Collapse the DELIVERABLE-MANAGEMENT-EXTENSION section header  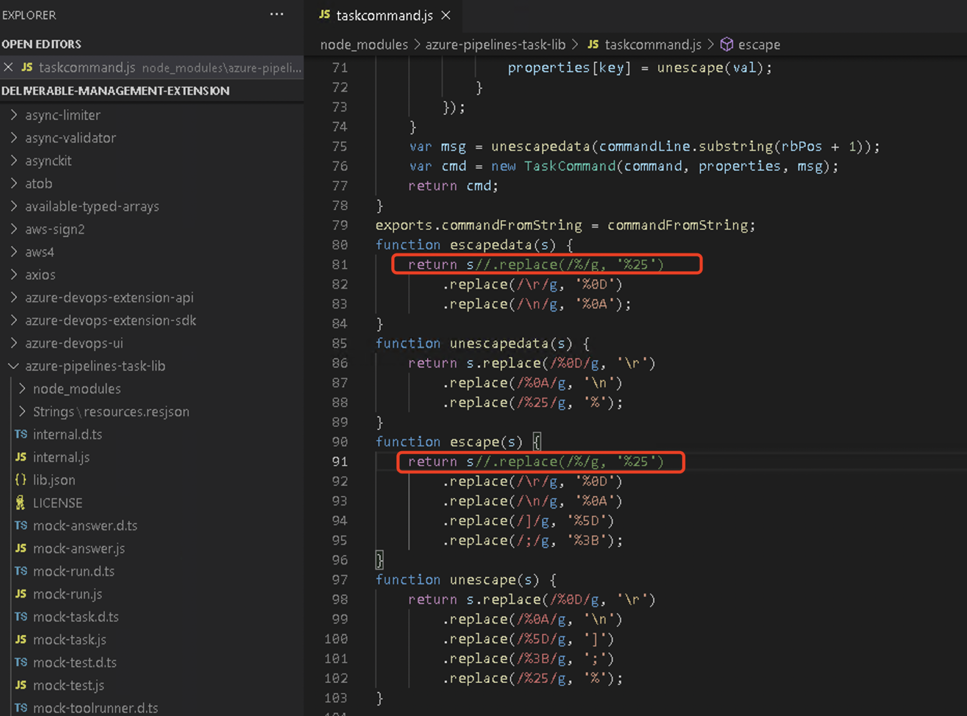coord(115,91)
